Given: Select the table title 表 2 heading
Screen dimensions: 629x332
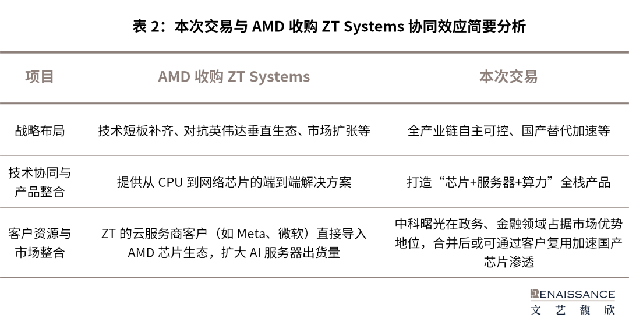Looking at the screenshot, I should pos(329,26).
